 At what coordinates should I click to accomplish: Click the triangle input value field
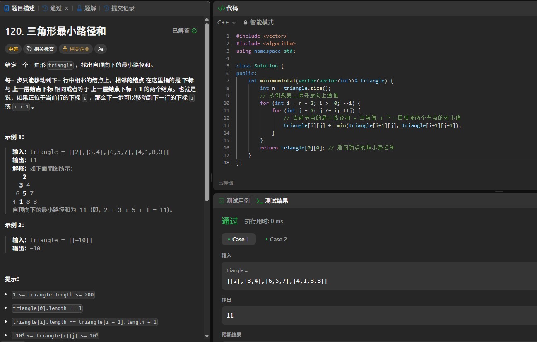pos(379,276)
